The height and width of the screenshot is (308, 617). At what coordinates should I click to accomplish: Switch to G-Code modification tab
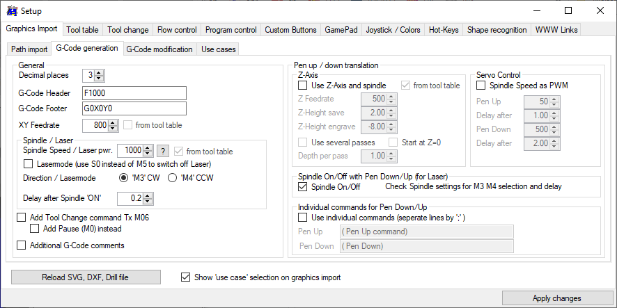[x=159, y=49]
